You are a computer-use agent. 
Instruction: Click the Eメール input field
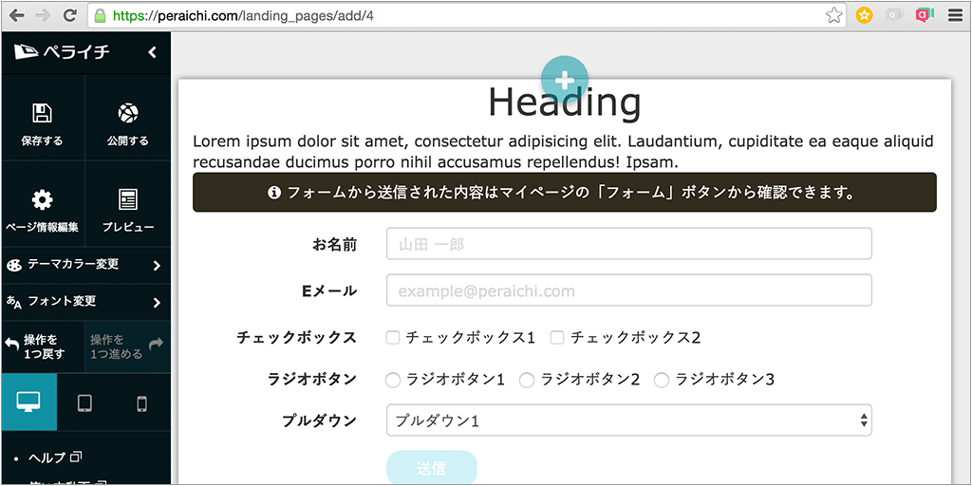coord(628,290)
